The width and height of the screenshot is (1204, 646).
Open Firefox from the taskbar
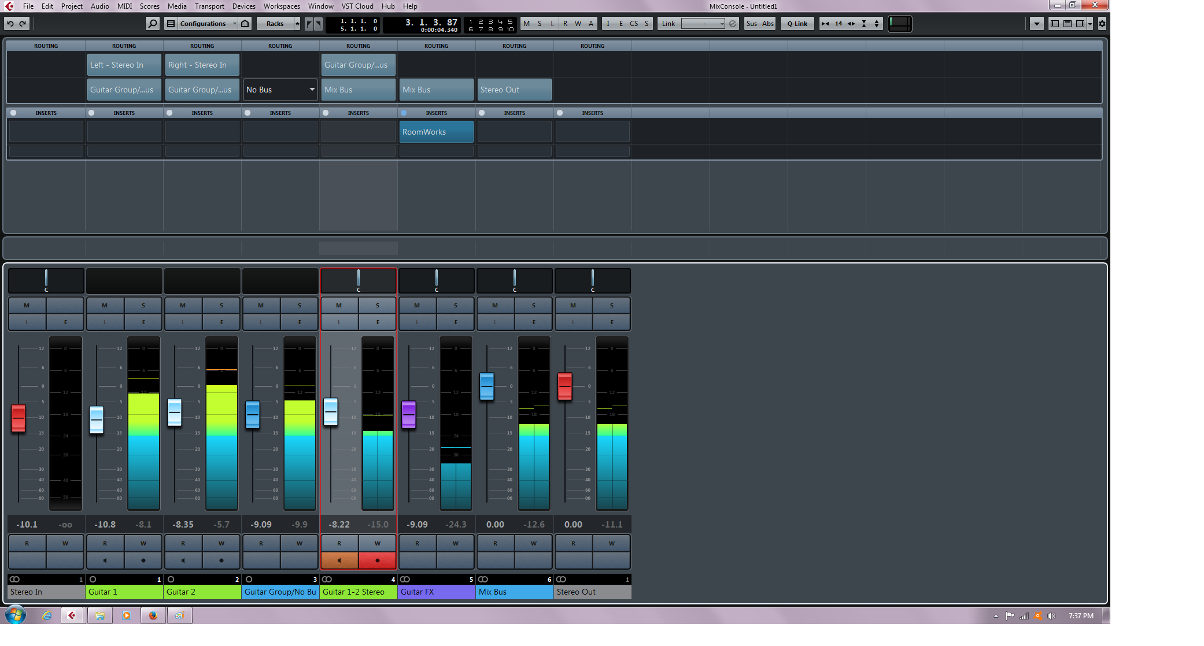click(x=153, y=615)
